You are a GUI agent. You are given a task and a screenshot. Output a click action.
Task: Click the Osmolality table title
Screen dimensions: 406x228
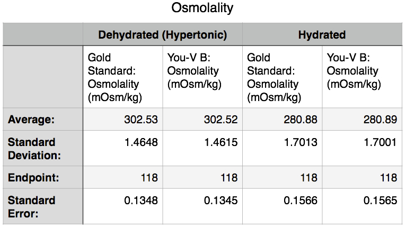pos(203,9)
